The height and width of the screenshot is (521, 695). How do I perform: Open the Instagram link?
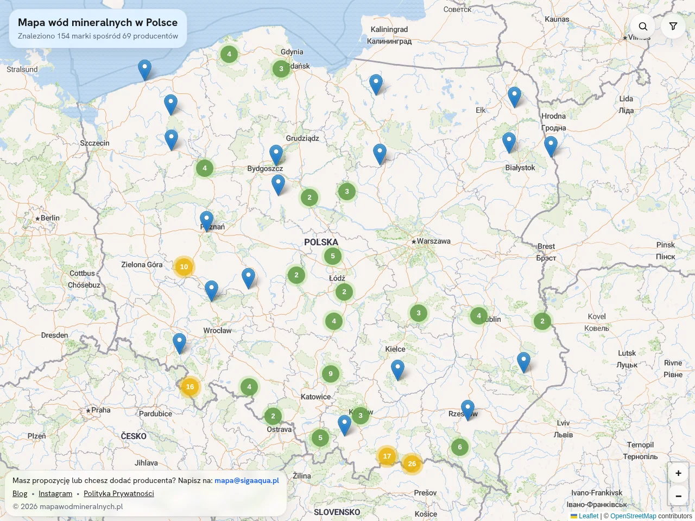(x=55, y=493)
